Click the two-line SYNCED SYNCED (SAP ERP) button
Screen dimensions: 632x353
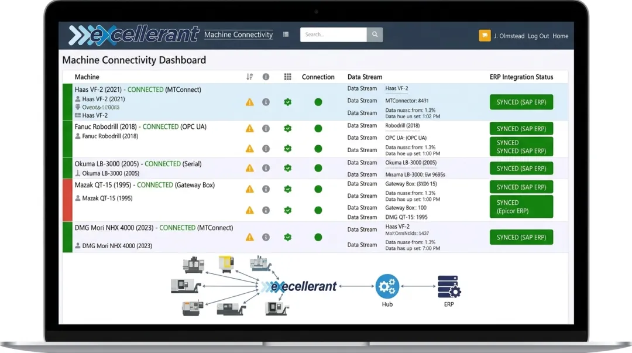click(521, 146)
